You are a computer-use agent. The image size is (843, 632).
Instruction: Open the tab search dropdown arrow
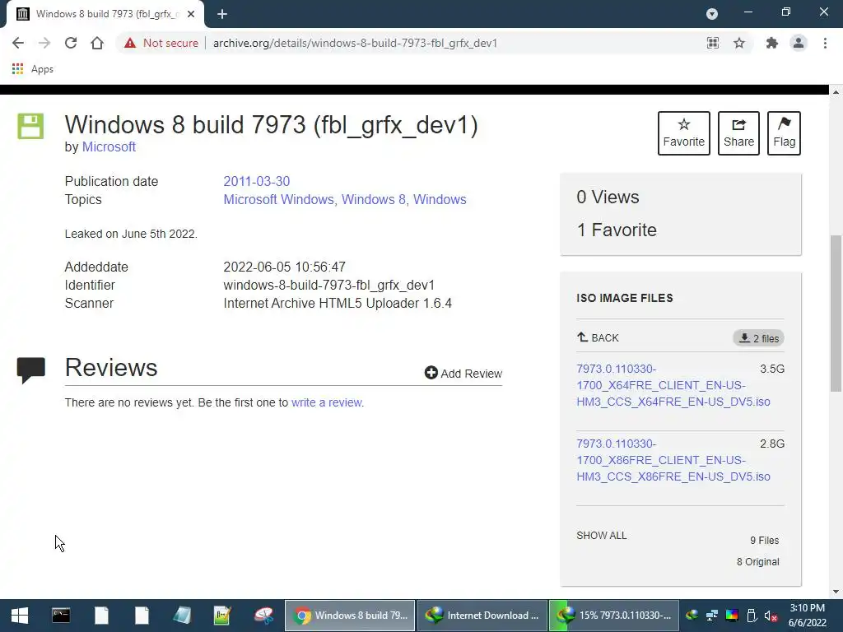[712, 14]
